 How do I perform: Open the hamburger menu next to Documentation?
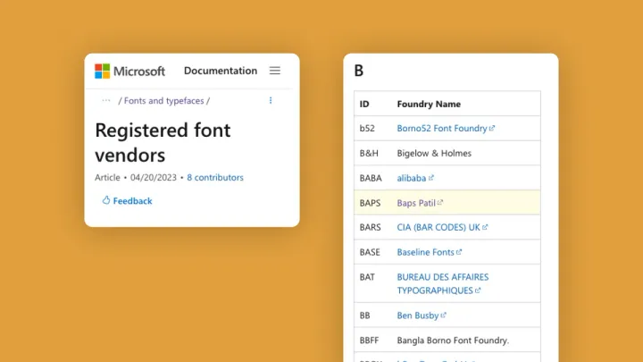point(275,71)
